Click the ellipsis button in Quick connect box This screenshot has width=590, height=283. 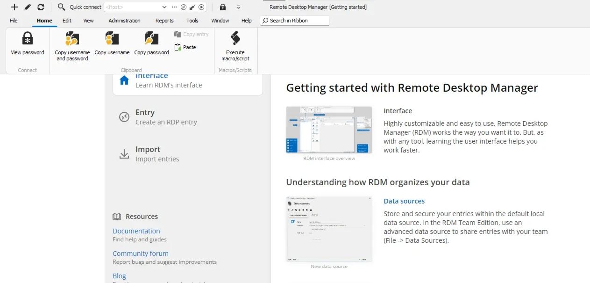click(x=174, y=7)
